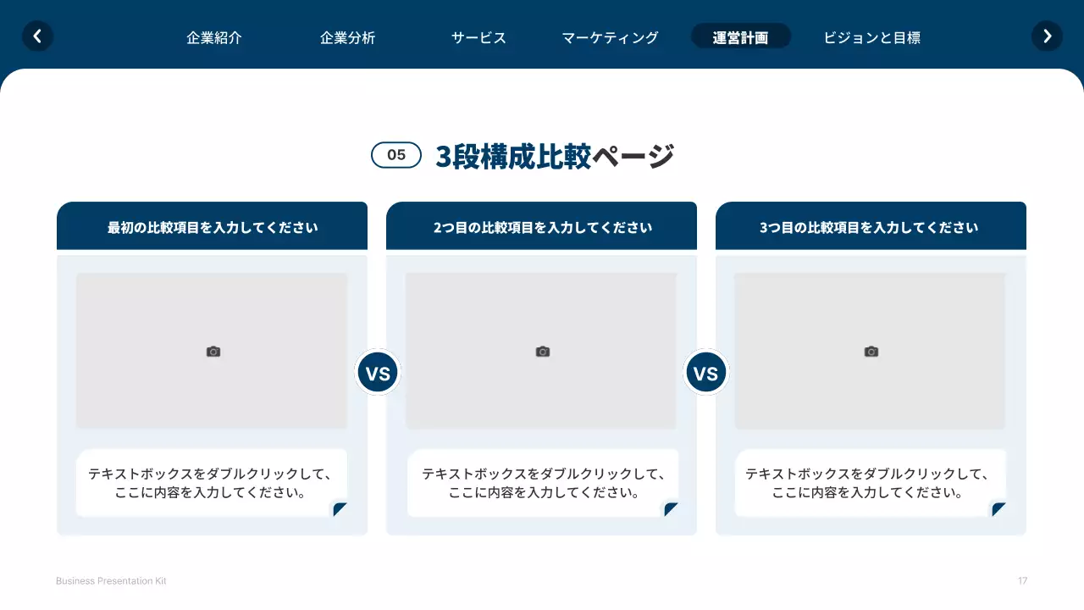
Task: Advance to next slide via right chevron arrow
Action: 1047,36
